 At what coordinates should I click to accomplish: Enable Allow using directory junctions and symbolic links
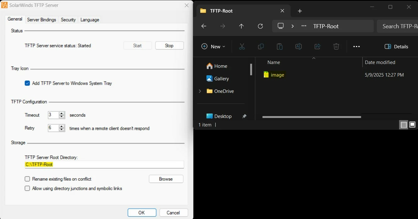[x=27, y=189]
